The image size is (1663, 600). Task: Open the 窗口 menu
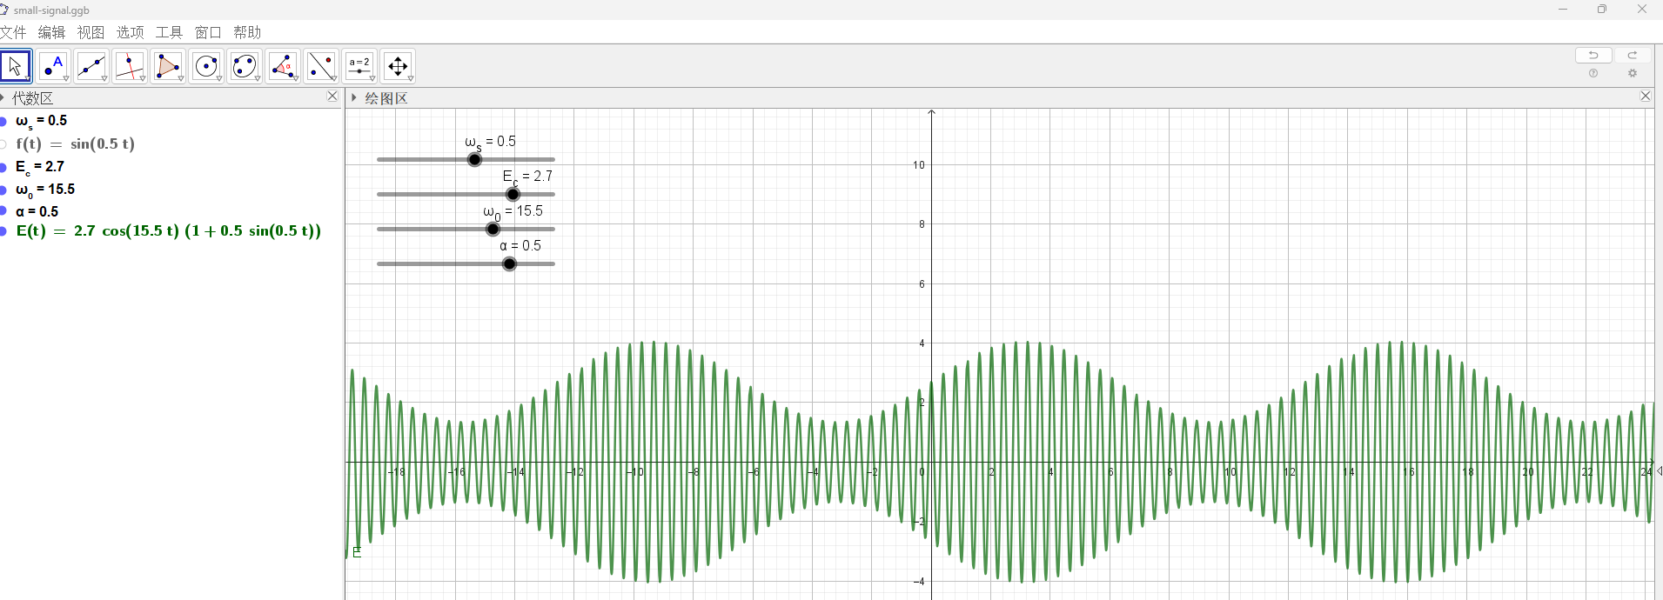(208, 32)
